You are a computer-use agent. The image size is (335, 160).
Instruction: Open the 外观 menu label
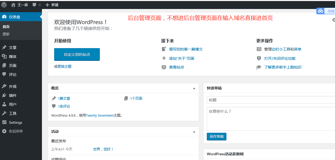coord(13,86)
